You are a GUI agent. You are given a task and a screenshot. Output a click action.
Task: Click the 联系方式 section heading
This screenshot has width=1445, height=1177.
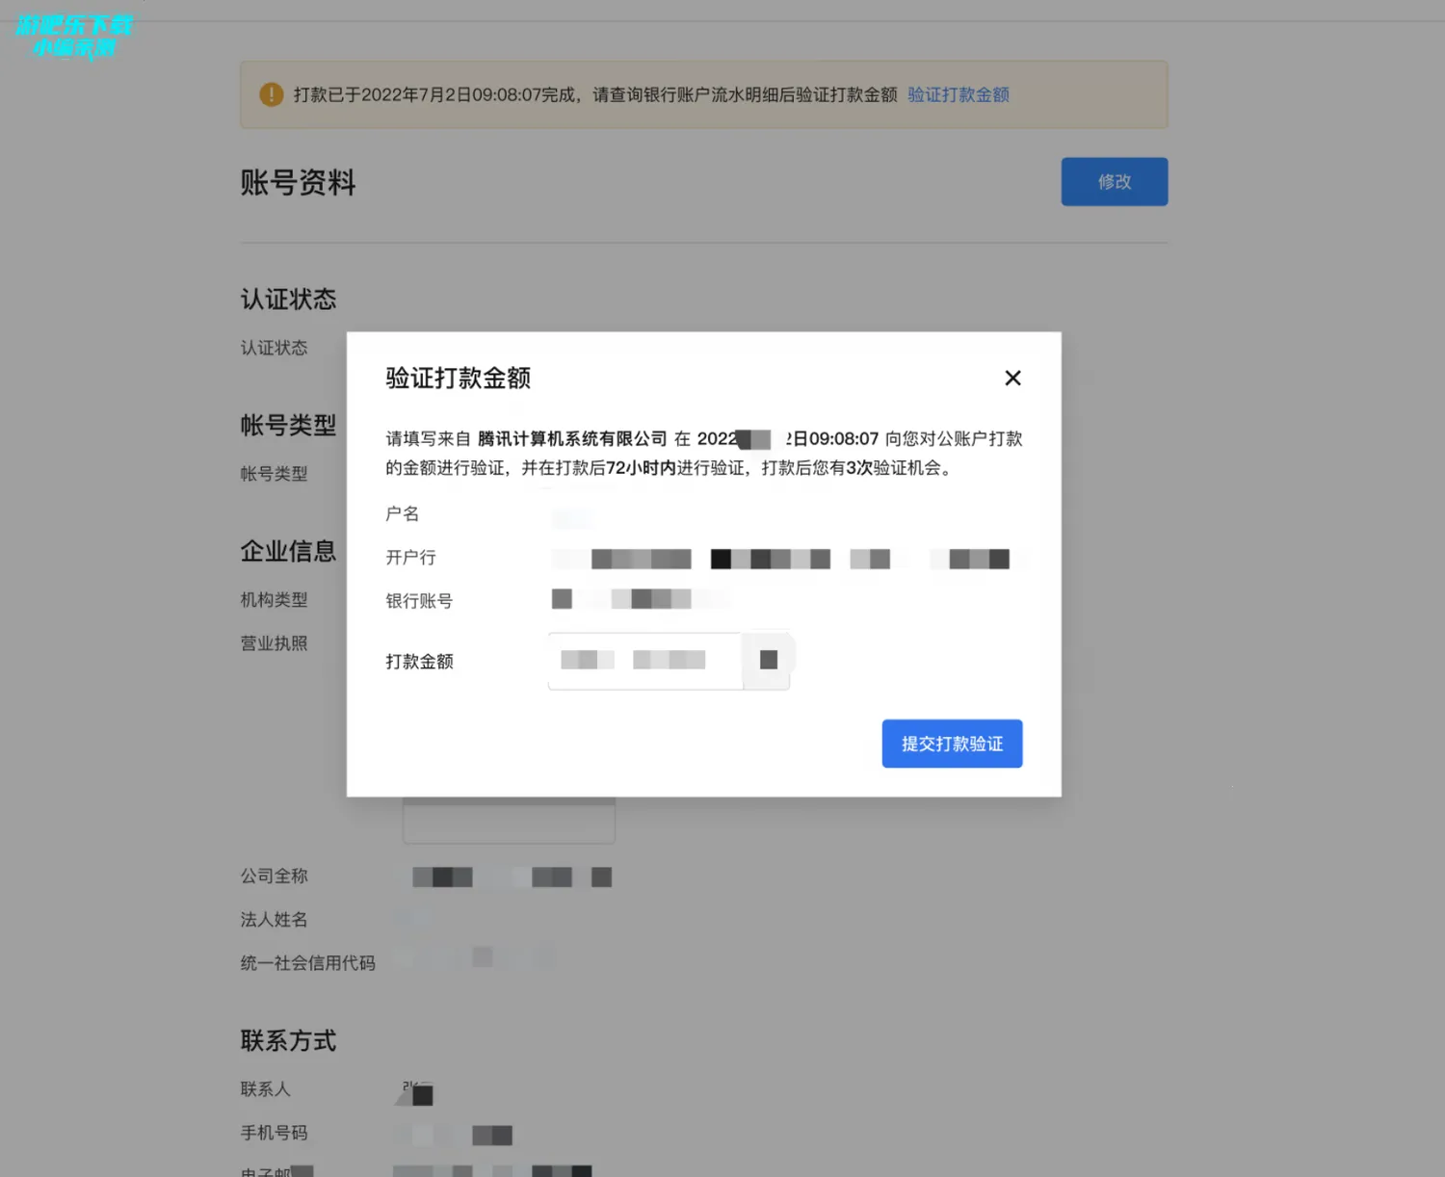coord(288,1040)
